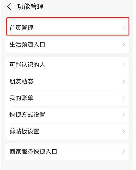Screen dimensions: 136x170
Task: Expand 剪贴板设置 with its chevron
Action: (x=124, y=132)
